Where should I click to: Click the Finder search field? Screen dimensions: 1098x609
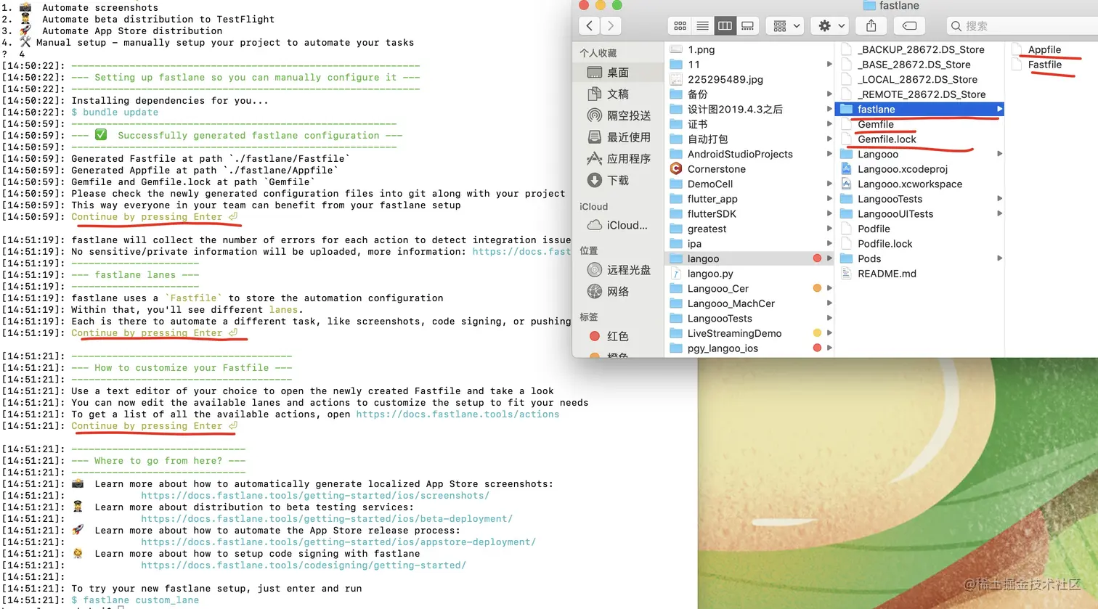coord(1024,26)
